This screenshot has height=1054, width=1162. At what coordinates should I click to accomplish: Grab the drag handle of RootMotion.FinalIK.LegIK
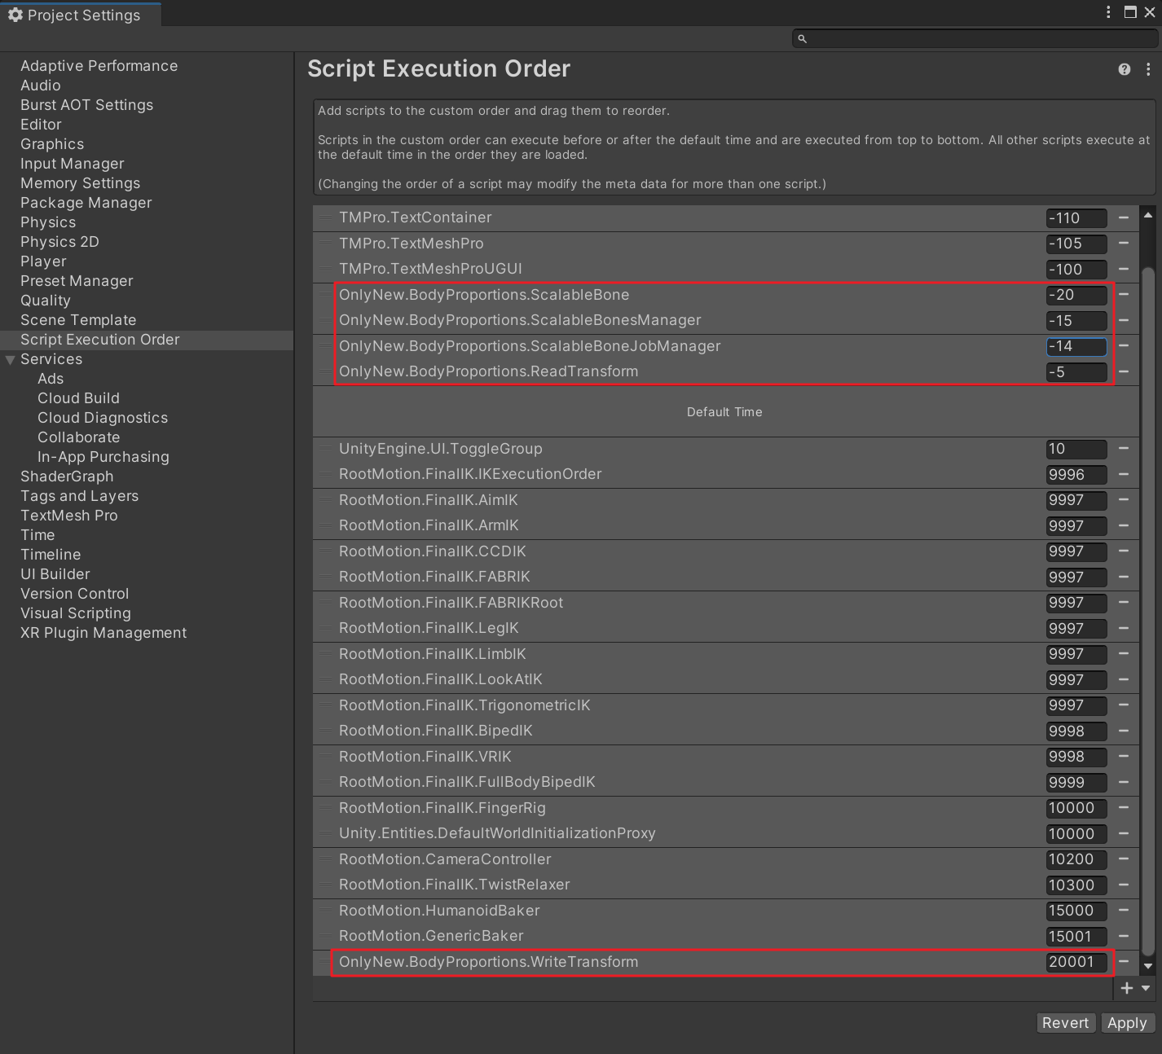[x=325, y=628]
